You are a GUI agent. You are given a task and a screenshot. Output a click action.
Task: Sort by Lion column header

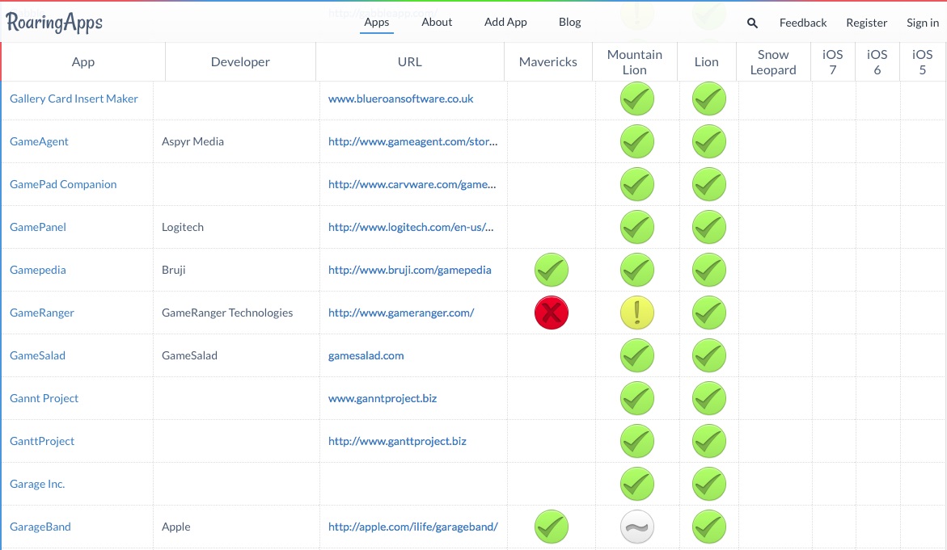(x=707, y=61)
